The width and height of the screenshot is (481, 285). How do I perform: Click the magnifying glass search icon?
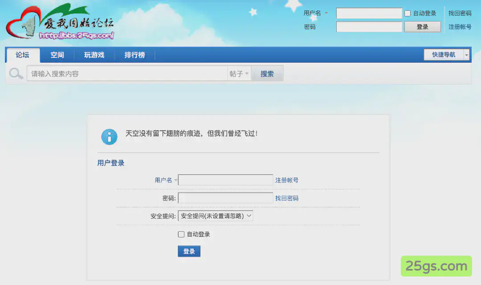click(x=16, y=72)
